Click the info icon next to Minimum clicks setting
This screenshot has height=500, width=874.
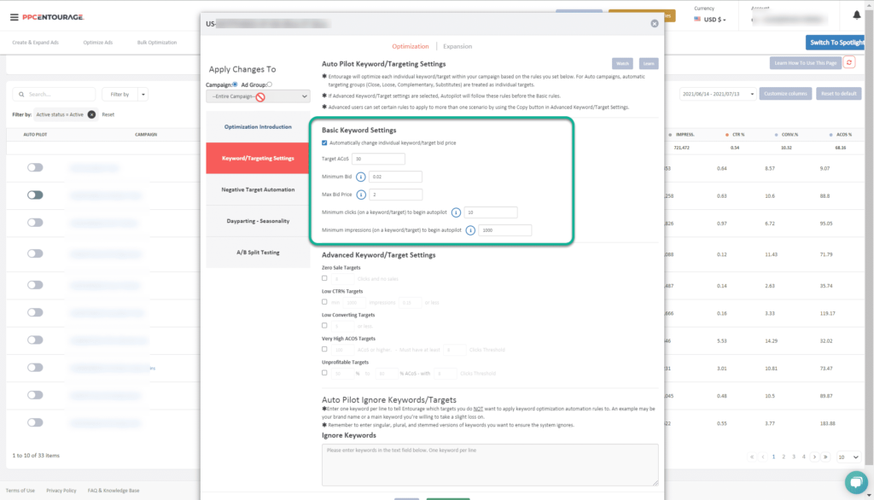[x=455, y=212]
